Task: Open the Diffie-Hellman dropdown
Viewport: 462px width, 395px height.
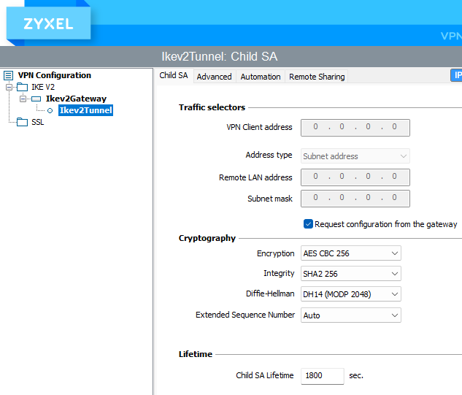Action: [x=351, y=294]
